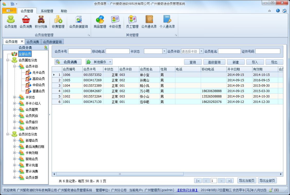
Task: Click the horizontal scrollbar under the table
Action: [x=167, y=174]
